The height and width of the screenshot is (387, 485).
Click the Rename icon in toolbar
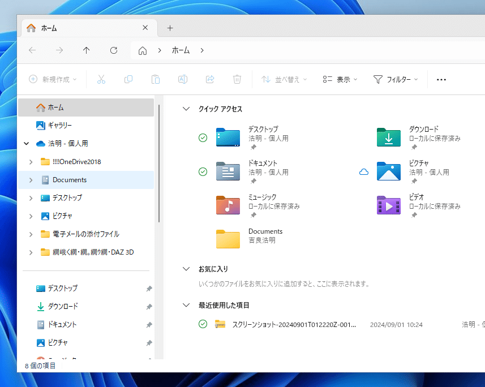point(183,80)
